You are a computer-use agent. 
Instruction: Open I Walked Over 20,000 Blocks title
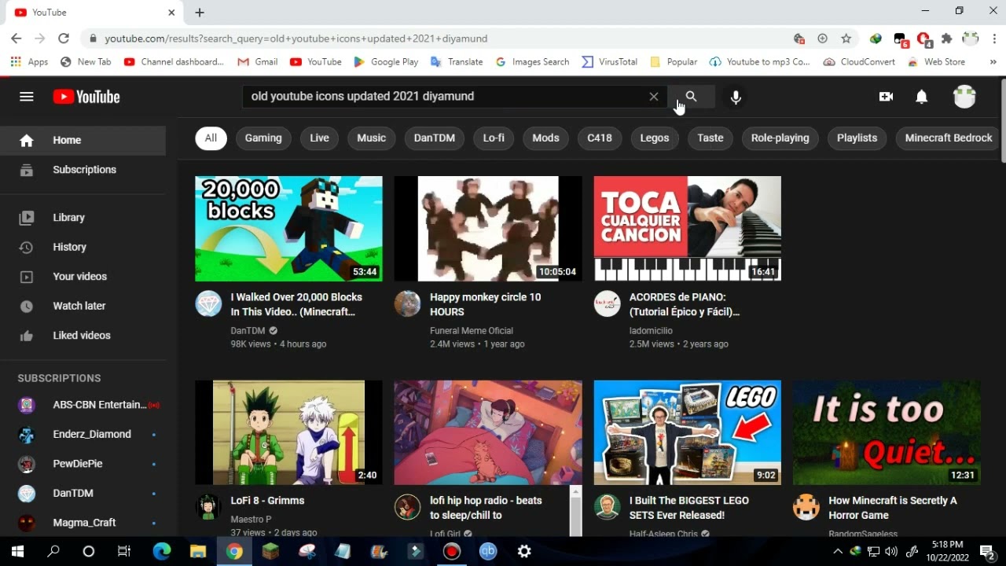[296, 304]
